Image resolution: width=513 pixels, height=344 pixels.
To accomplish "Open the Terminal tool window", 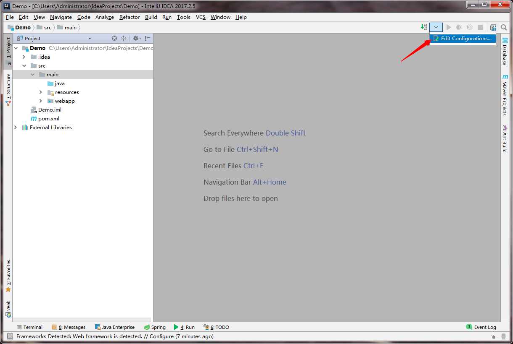I will pyautogui.click(x=29, y=327).
